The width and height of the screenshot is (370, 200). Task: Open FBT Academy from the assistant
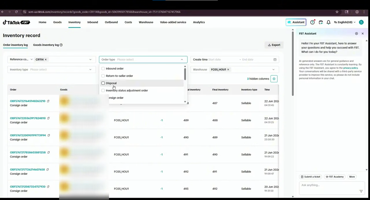[335, 177]
